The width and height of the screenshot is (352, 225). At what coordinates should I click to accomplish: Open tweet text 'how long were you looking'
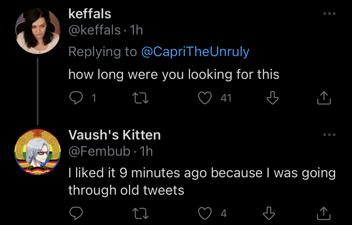point(150,75)
